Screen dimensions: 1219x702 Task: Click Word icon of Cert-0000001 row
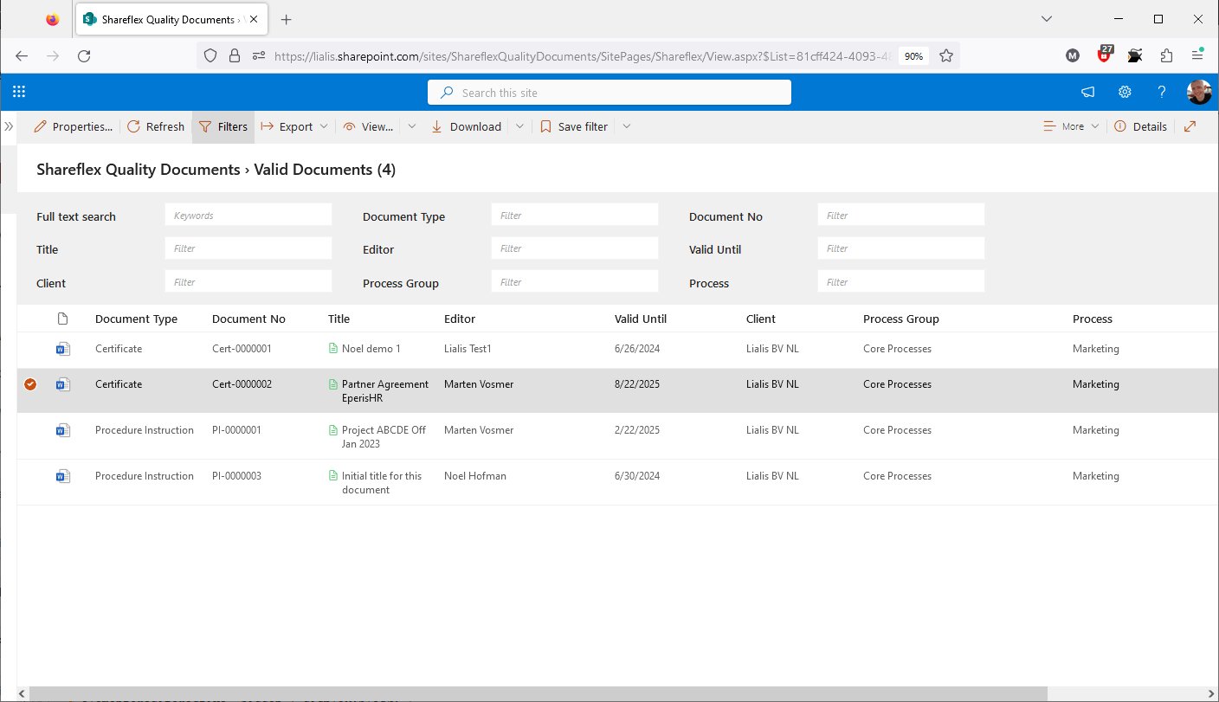point(61,349)
